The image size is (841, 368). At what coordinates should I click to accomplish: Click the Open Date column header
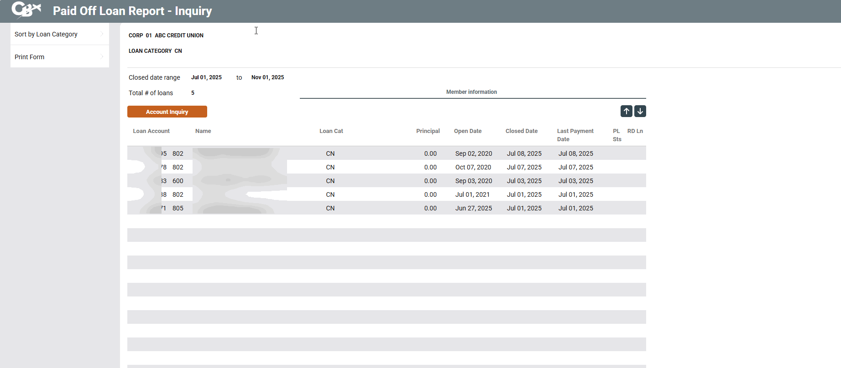[x=467, y=131]
